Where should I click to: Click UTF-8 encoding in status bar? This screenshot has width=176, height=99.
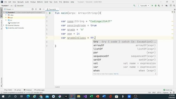159,93
